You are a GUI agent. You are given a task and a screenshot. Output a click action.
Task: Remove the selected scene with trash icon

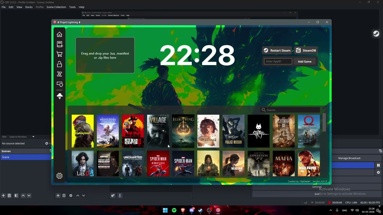[9, 196]
